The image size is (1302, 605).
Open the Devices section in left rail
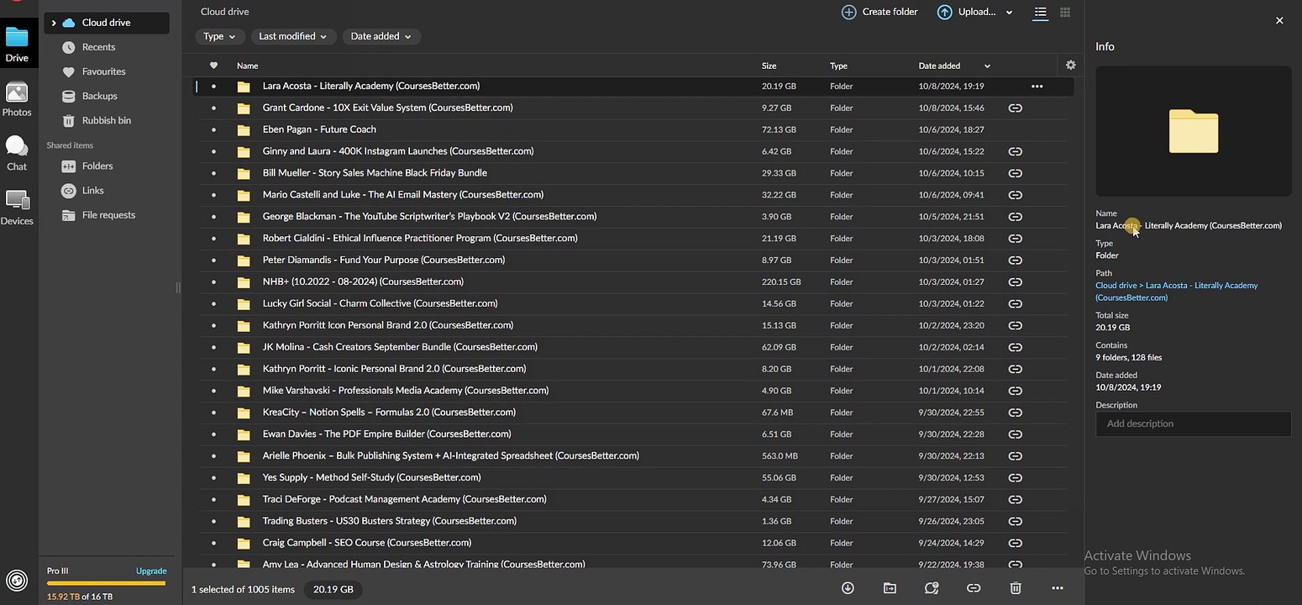pos(17,208)
